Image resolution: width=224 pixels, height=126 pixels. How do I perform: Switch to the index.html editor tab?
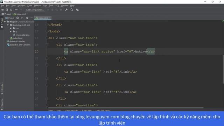[x=43, y=18]
